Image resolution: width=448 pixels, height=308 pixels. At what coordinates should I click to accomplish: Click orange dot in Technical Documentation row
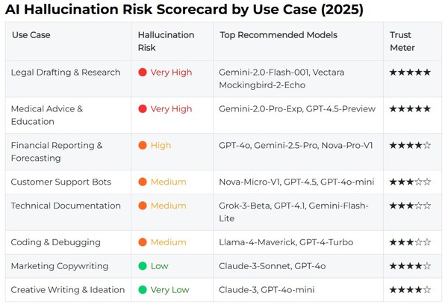coord(143,206)
